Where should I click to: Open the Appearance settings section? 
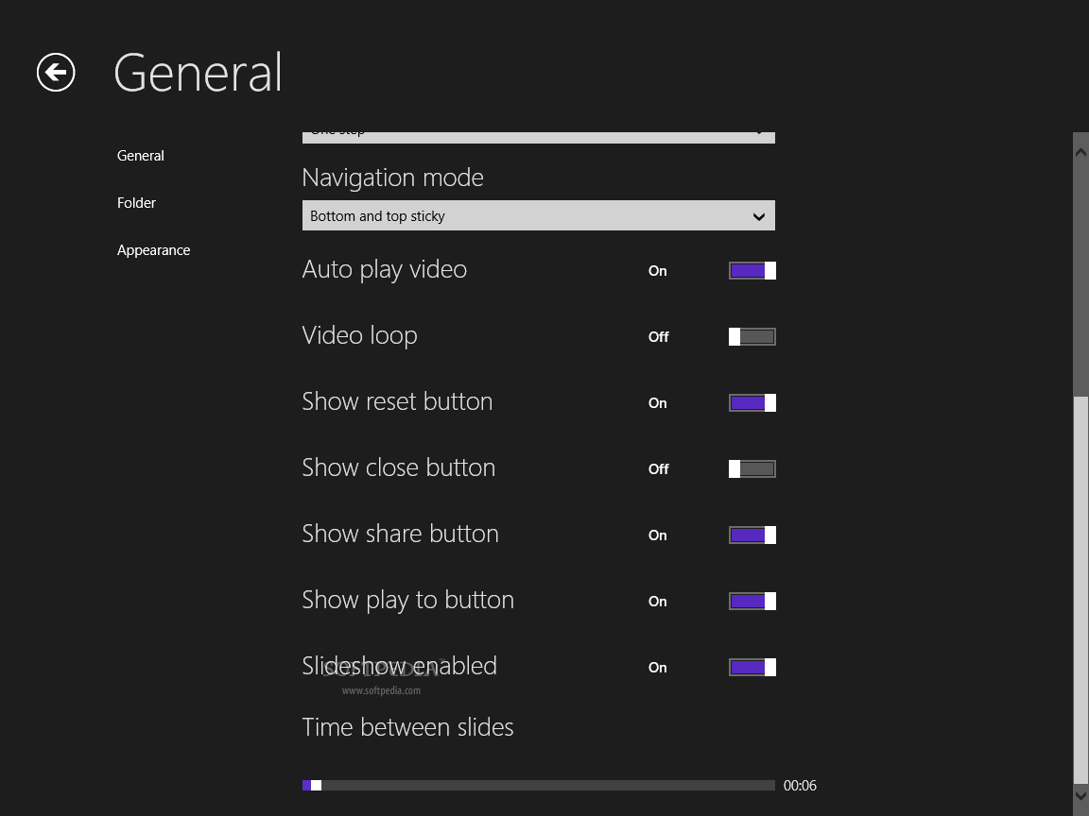[153, 249]
